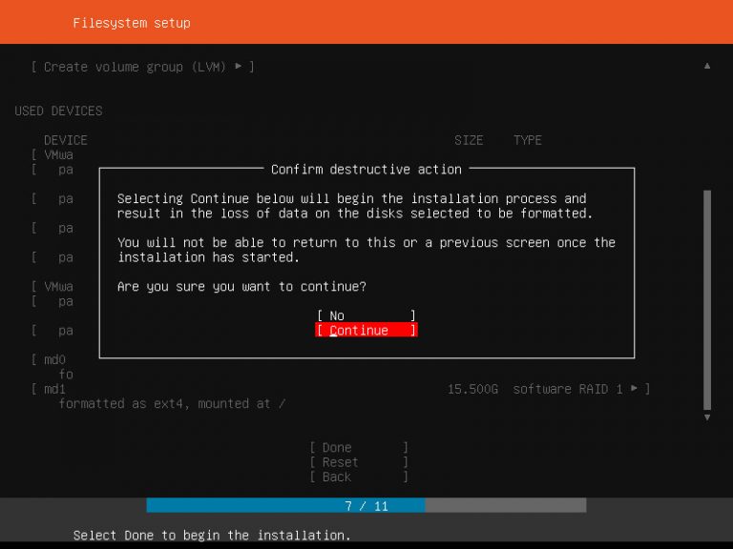The width and height of the screenshot is (733, 549).
Task: Select the dimmed Back button
Action: (359, 477)
